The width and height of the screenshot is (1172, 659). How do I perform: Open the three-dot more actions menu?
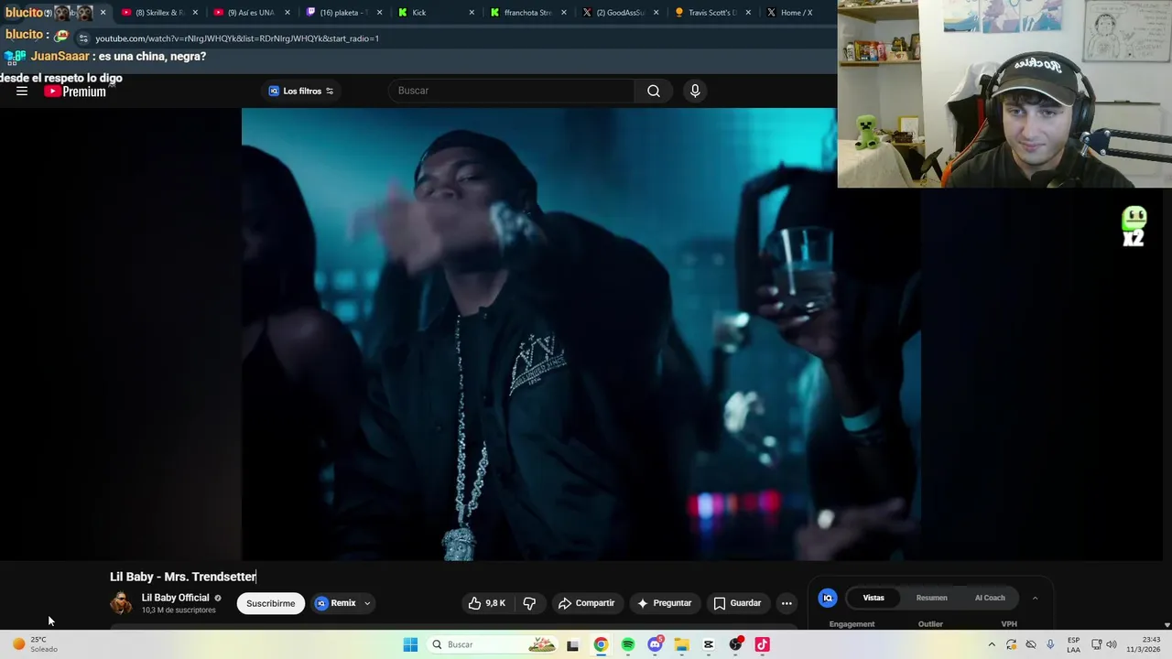(787, 603)
